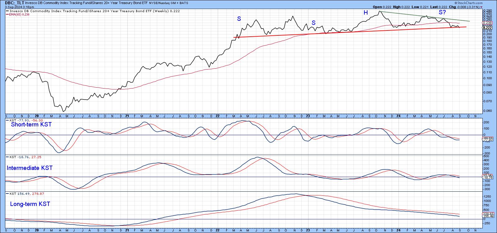Click the Long-term KST panel label
This screenshot has height=233, width=497.
coord(30,204)
